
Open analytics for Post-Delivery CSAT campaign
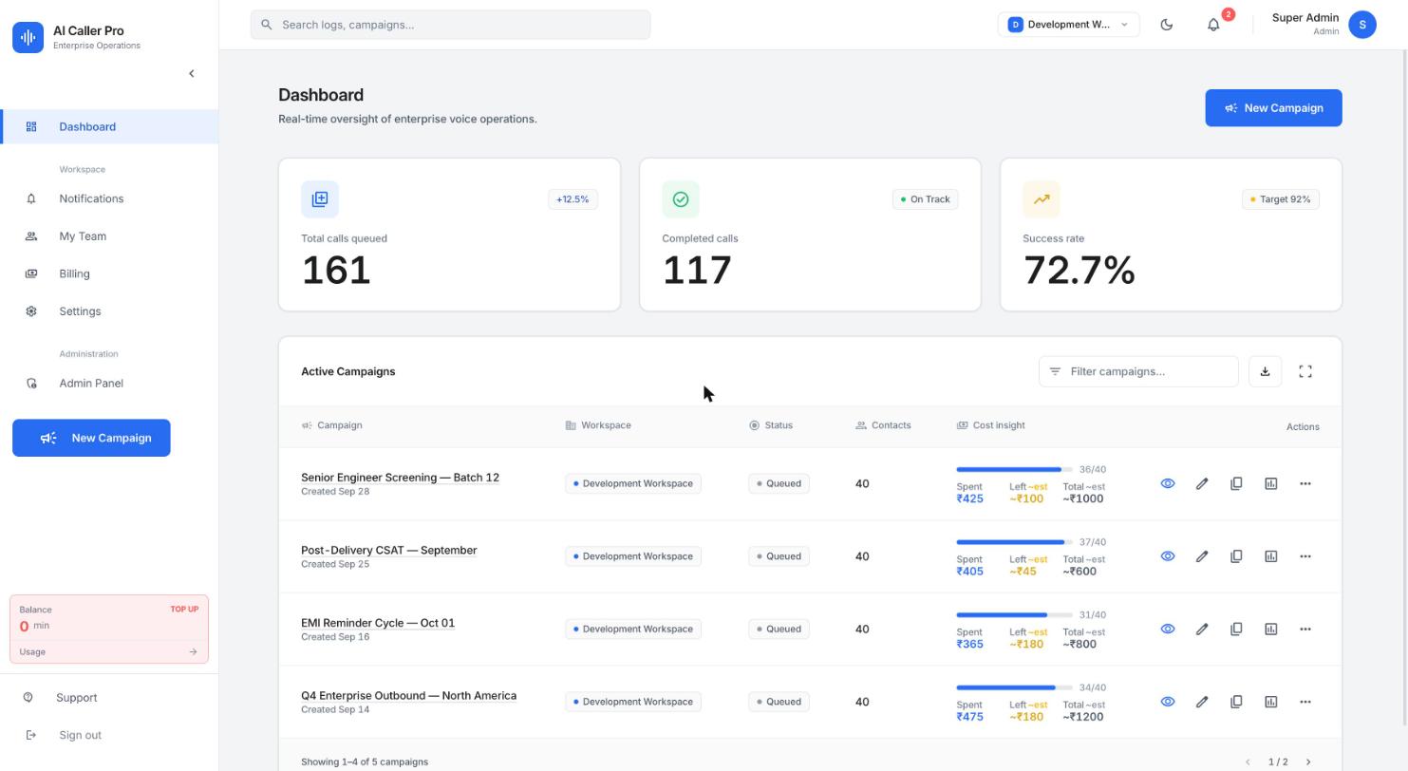tap(1270, 556)
